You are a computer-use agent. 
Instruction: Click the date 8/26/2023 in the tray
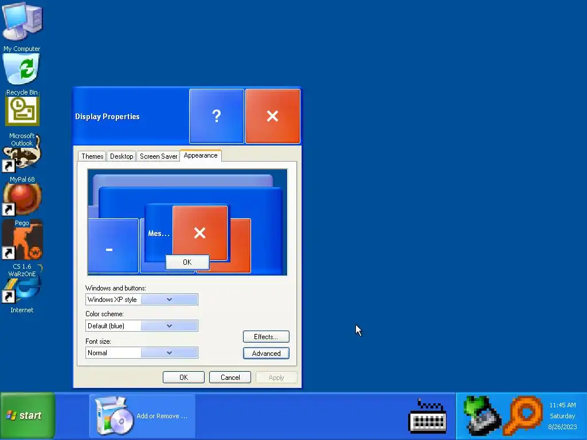coord(562,427)
